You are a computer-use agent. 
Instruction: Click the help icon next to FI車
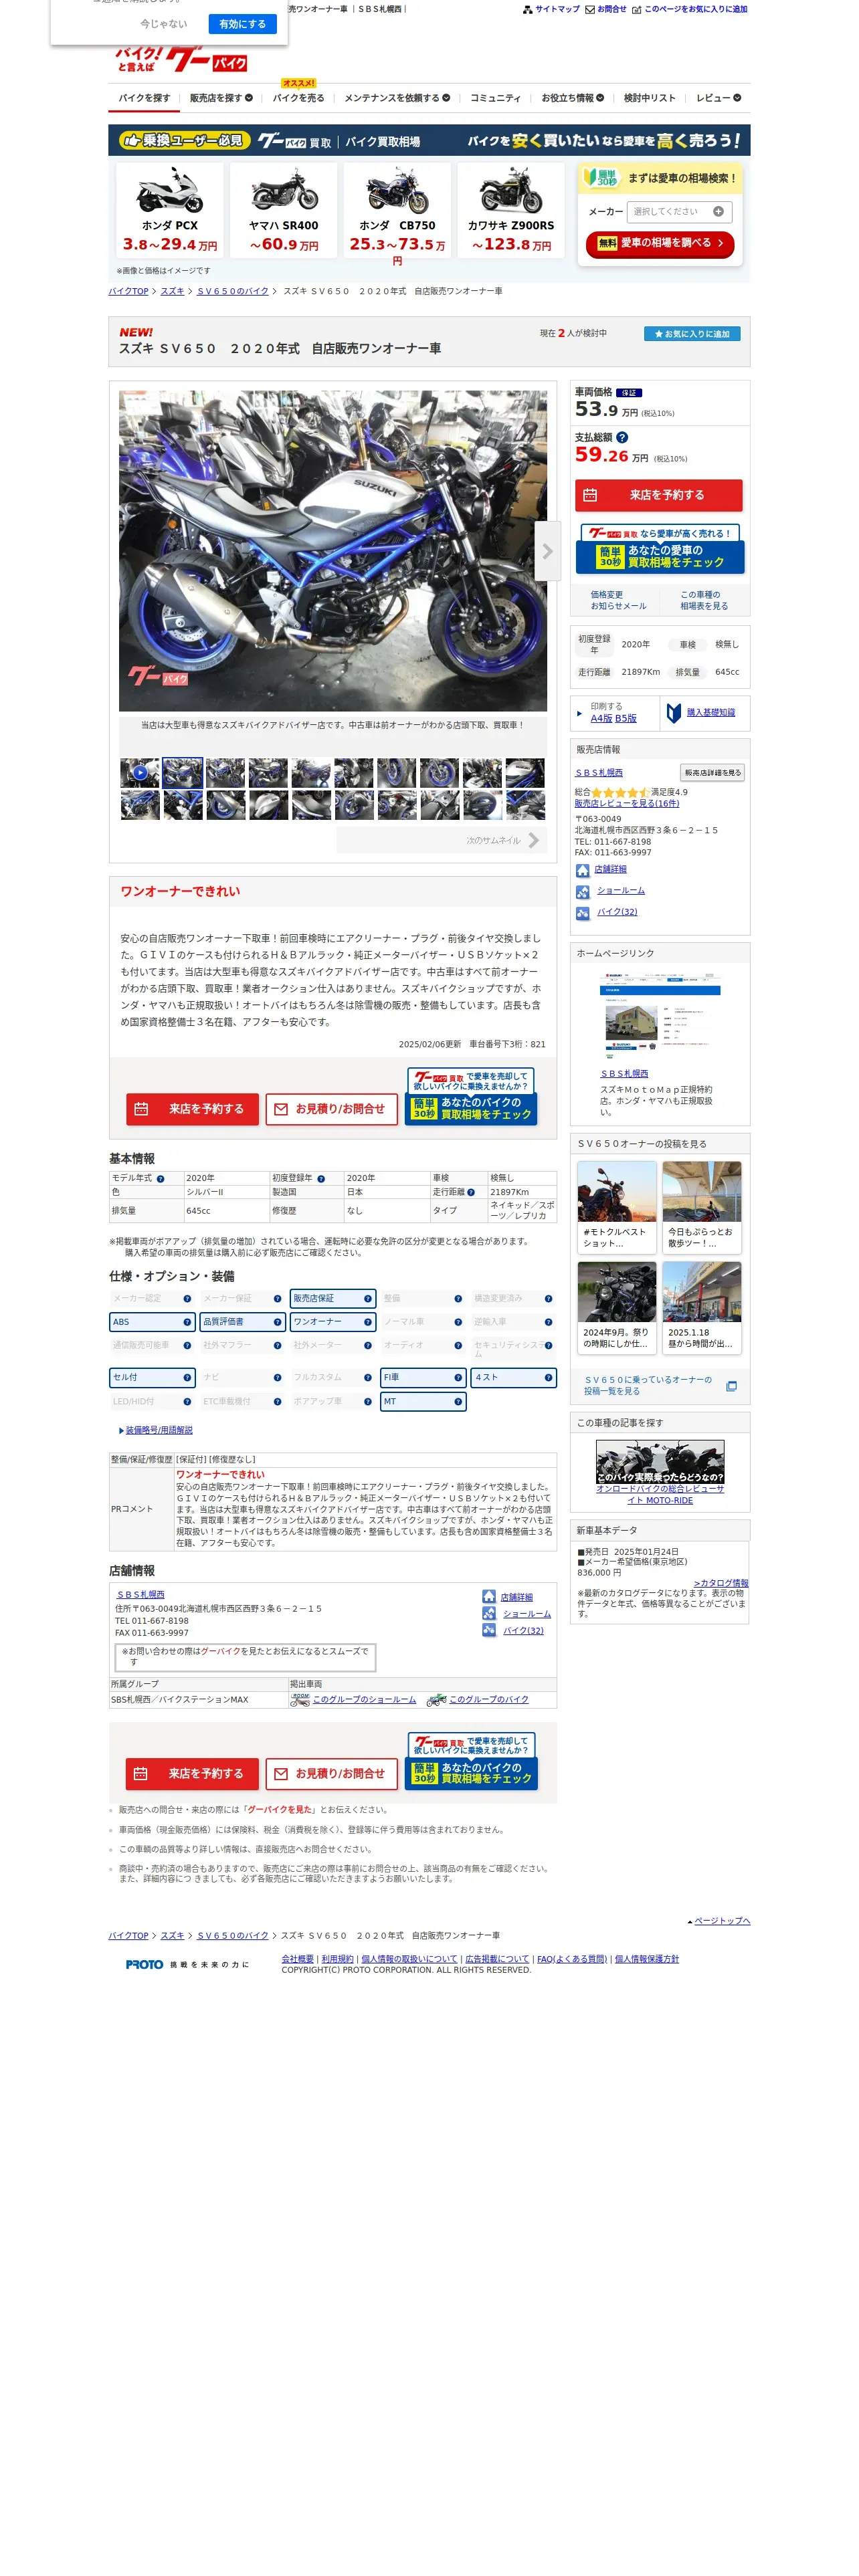coord(458,1378)
